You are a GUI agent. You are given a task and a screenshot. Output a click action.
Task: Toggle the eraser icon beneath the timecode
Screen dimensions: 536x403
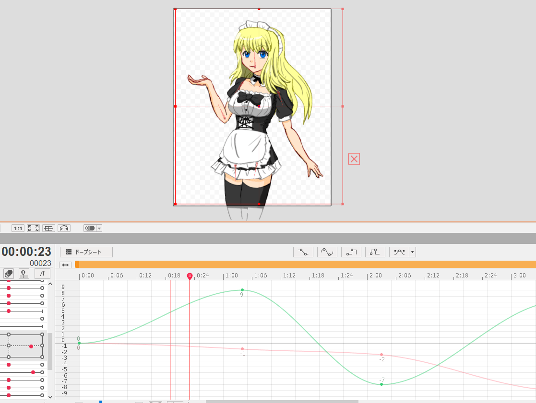point(8,273)
